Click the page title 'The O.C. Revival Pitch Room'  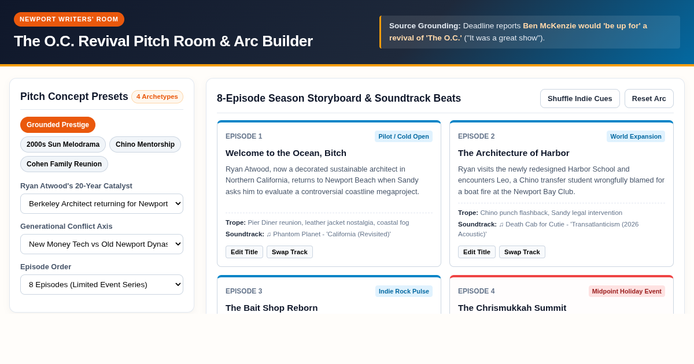163,41
